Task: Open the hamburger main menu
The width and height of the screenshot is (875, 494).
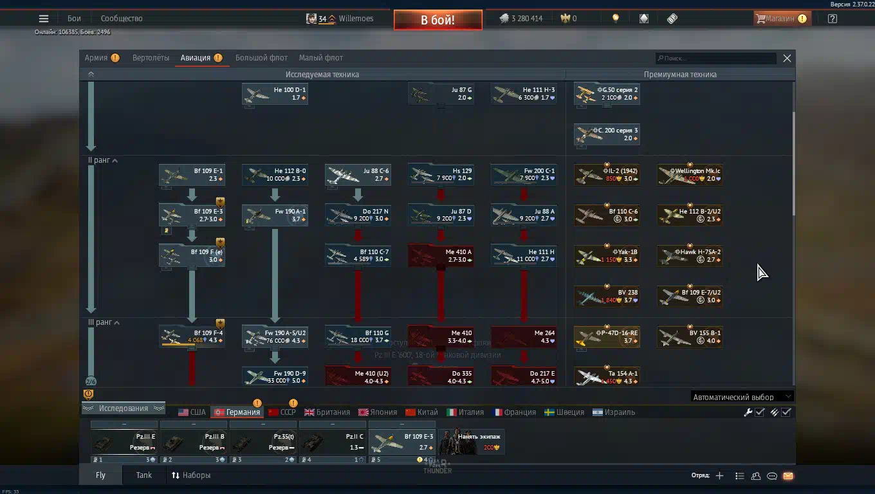Action: coord(43,19)
